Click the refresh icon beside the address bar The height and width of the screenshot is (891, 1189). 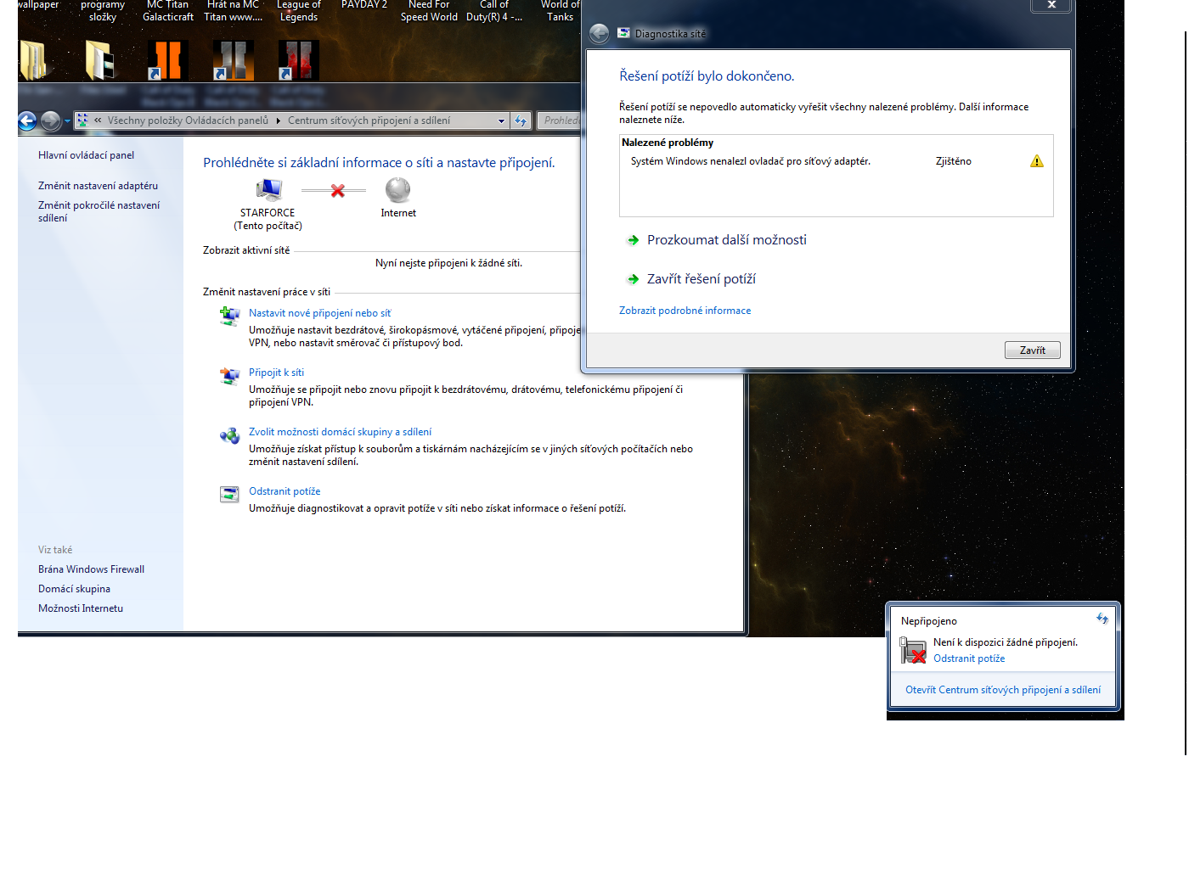point(521,121)
